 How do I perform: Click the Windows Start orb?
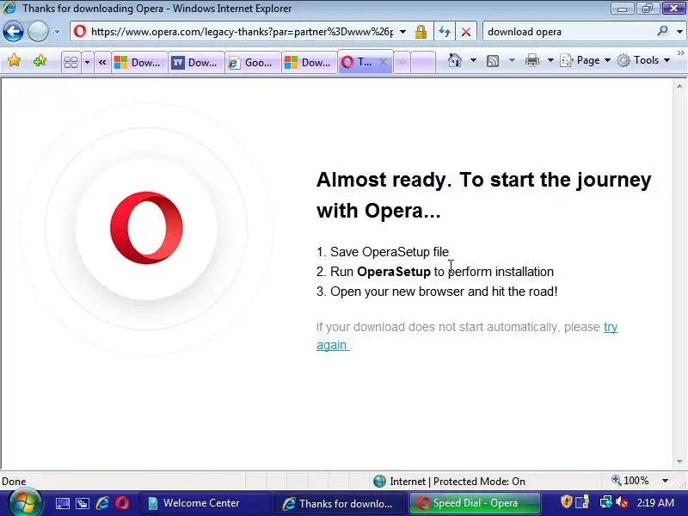pos(24,503)
